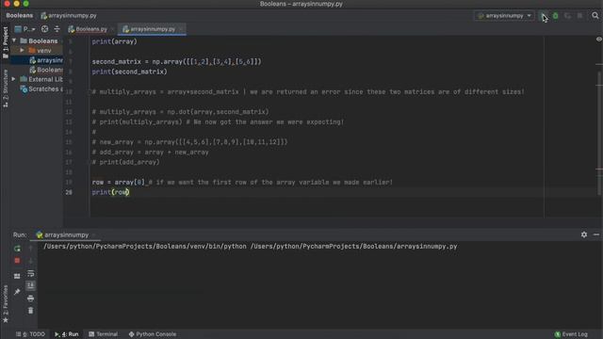Open Run panel settings gear
The height and width of the screenshot is (339, 603).
[584, 234]
